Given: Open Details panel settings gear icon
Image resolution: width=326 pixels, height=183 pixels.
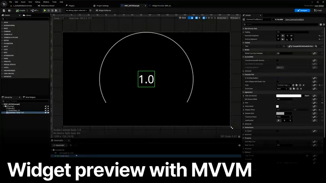Looking at the screenshot, I should click(x=324, y=24).
